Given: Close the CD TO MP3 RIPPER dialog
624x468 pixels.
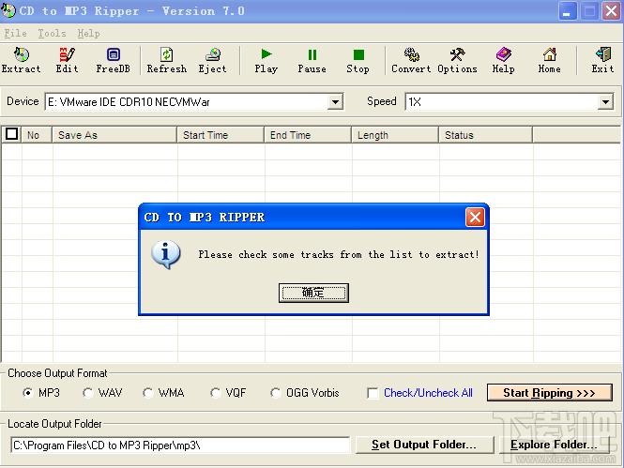Looking at the screenshot, I should pyautogui.click(x=475, y=217).
